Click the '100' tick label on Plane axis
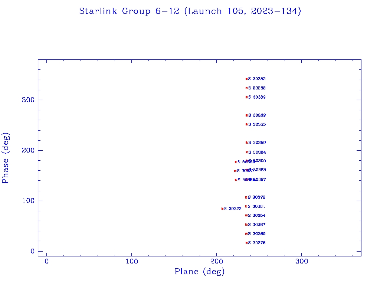Screen dimensions: 380x285 coord(132,261)
